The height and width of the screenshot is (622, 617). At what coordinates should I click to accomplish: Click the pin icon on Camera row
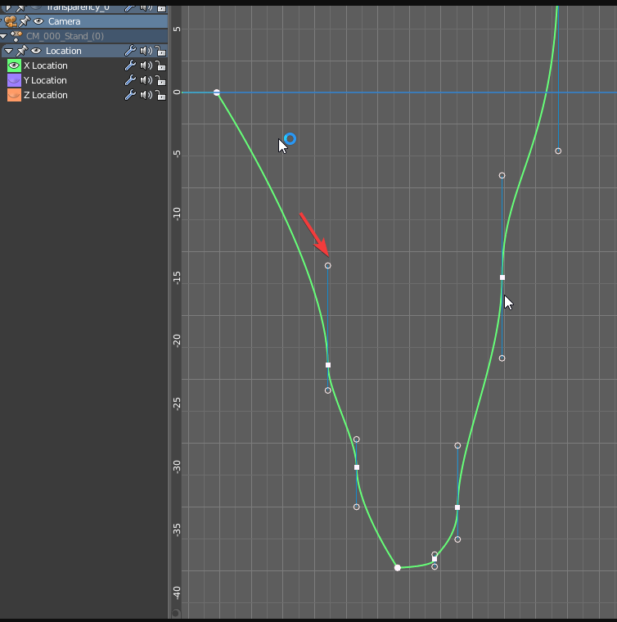pos(24,21)
